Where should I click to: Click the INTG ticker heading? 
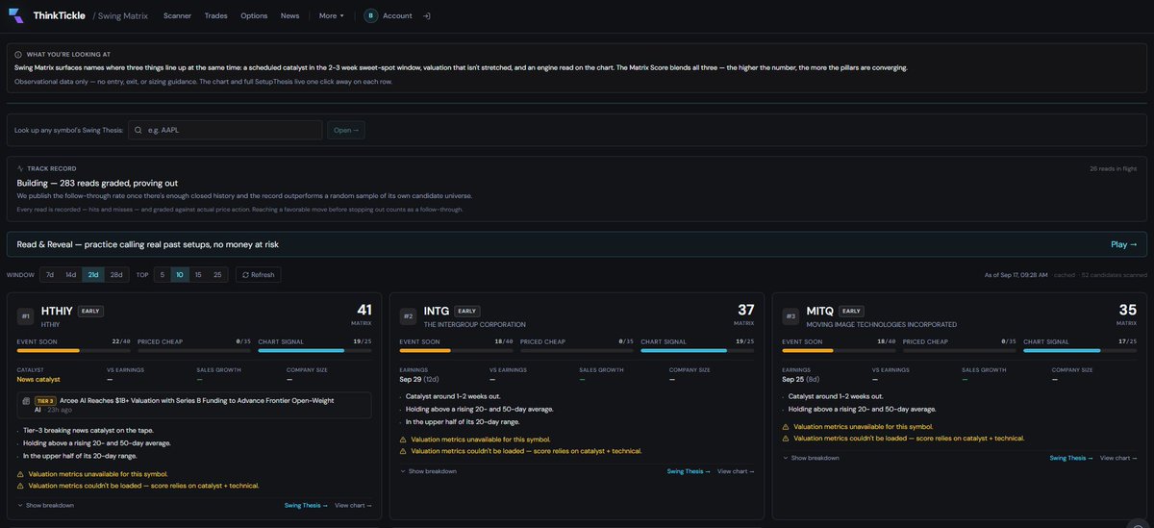coord(436,311)
